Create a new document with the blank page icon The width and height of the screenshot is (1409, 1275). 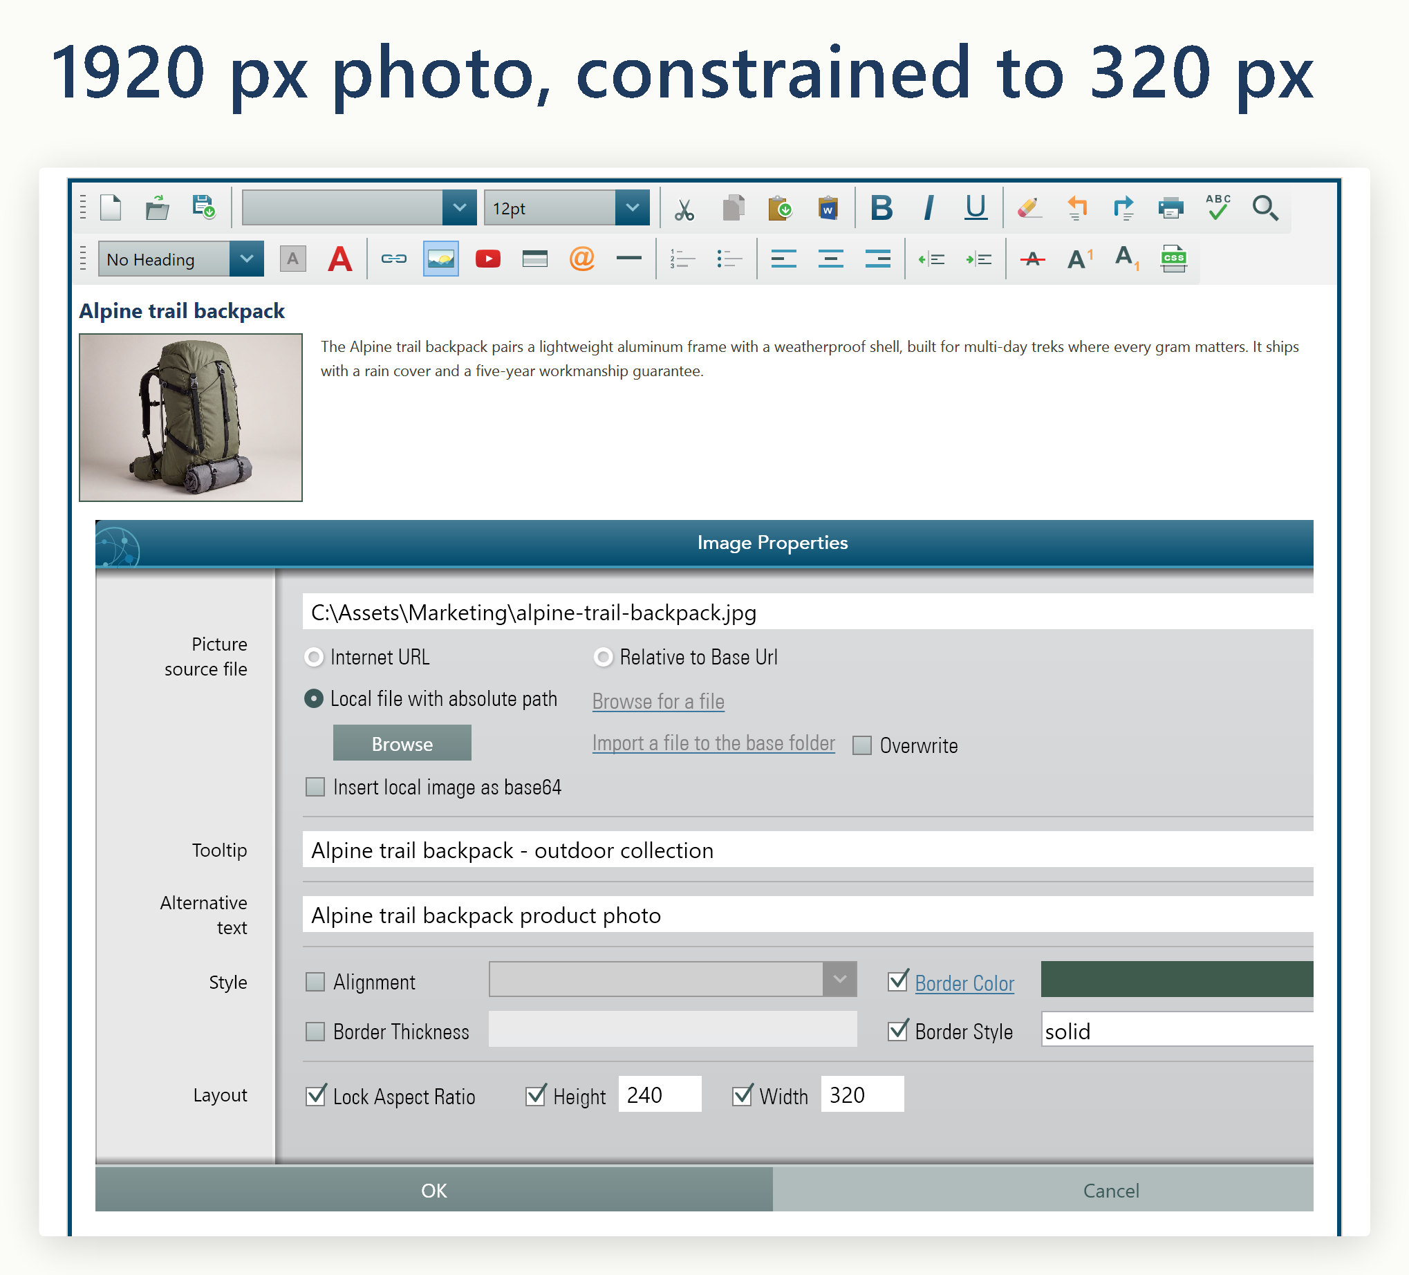pyautogui.click(x=111, y=207)
